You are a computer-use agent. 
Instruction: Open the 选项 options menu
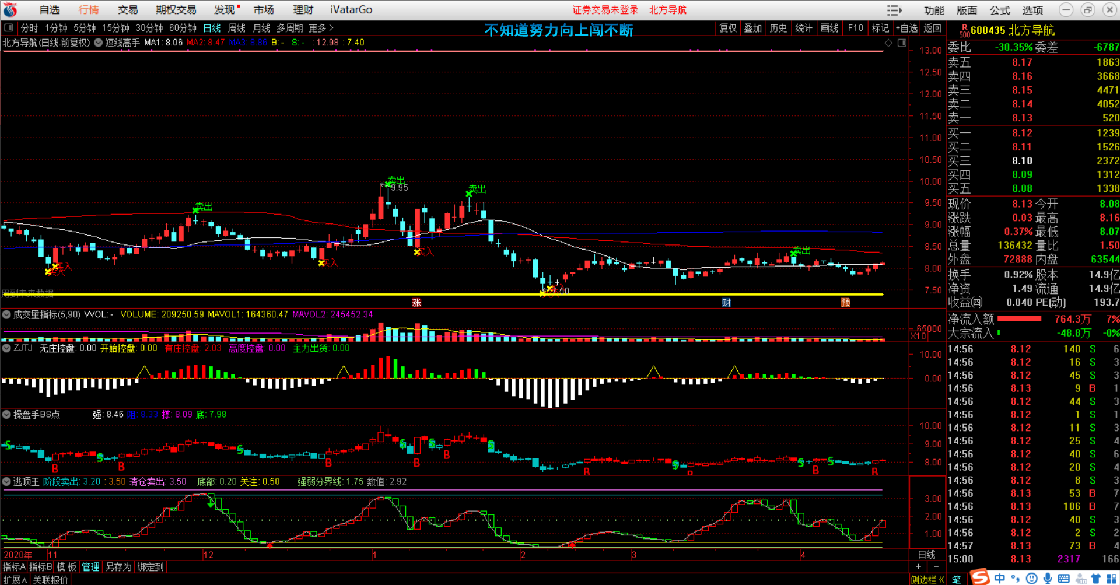pos(1032,10)
